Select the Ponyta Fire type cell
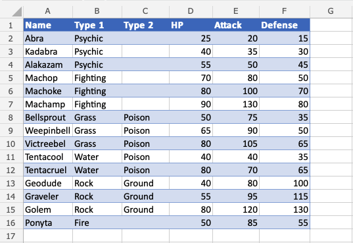 tap(97, 223)
